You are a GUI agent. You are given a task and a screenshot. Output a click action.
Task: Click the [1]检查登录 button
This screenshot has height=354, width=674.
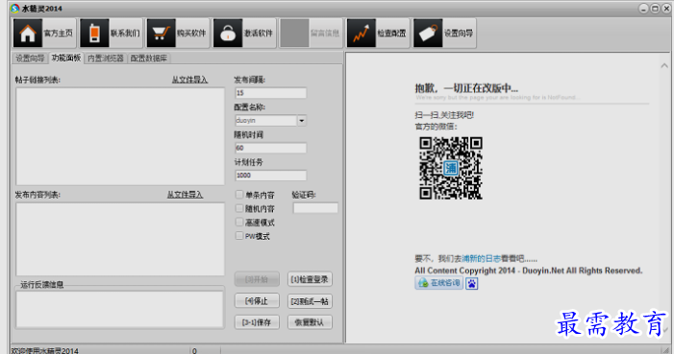point(310,279)
